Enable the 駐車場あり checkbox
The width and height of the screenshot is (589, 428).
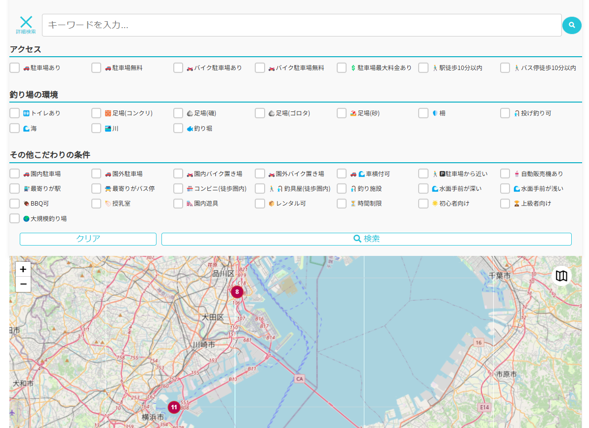(15, 68)
